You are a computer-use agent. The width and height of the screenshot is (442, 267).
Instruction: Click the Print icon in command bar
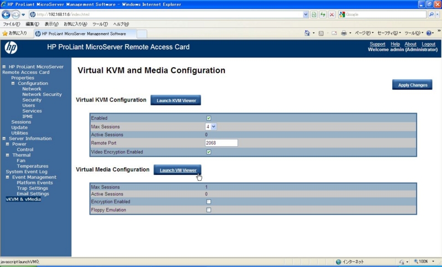tap(344, 33)
